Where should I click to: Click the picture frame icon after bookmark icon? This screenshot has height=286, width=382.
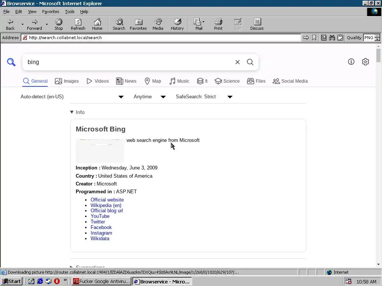(x=323, y=38)
